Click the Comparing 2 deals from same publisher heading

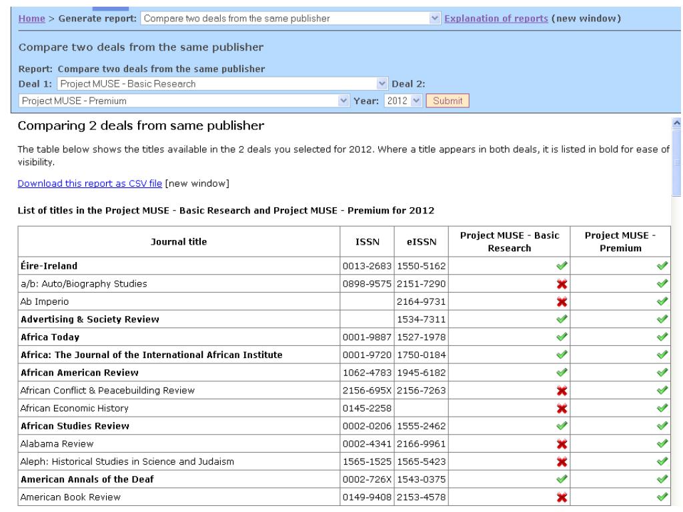(x=141, y=126)
